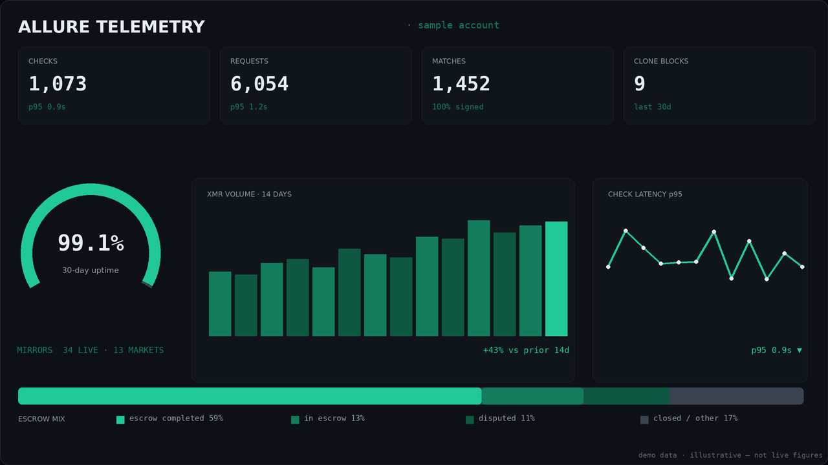This screenshot has width=828, height=465.
Task: Click the "MIRRORS 34 LIVE · 13 MARKETS" line
Action: (x=91, y=350)
